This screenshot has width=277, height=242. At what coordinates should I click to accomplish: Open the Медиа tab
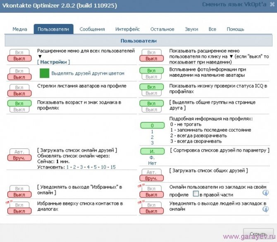[x=20, y=29]
